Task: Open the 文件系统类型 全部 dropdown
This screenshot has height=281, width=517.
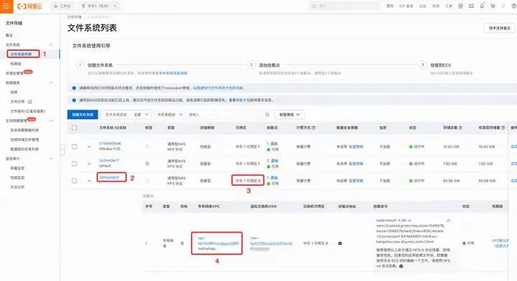Action: (126, 114)
